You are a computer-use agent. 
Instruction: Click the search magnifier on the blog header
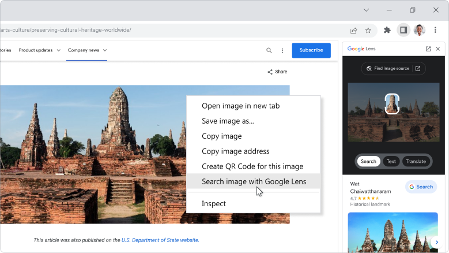click(269, 50)
